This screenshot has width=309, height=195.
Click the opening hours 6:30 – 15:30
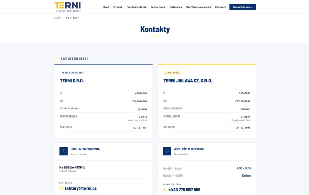point(244,168)
